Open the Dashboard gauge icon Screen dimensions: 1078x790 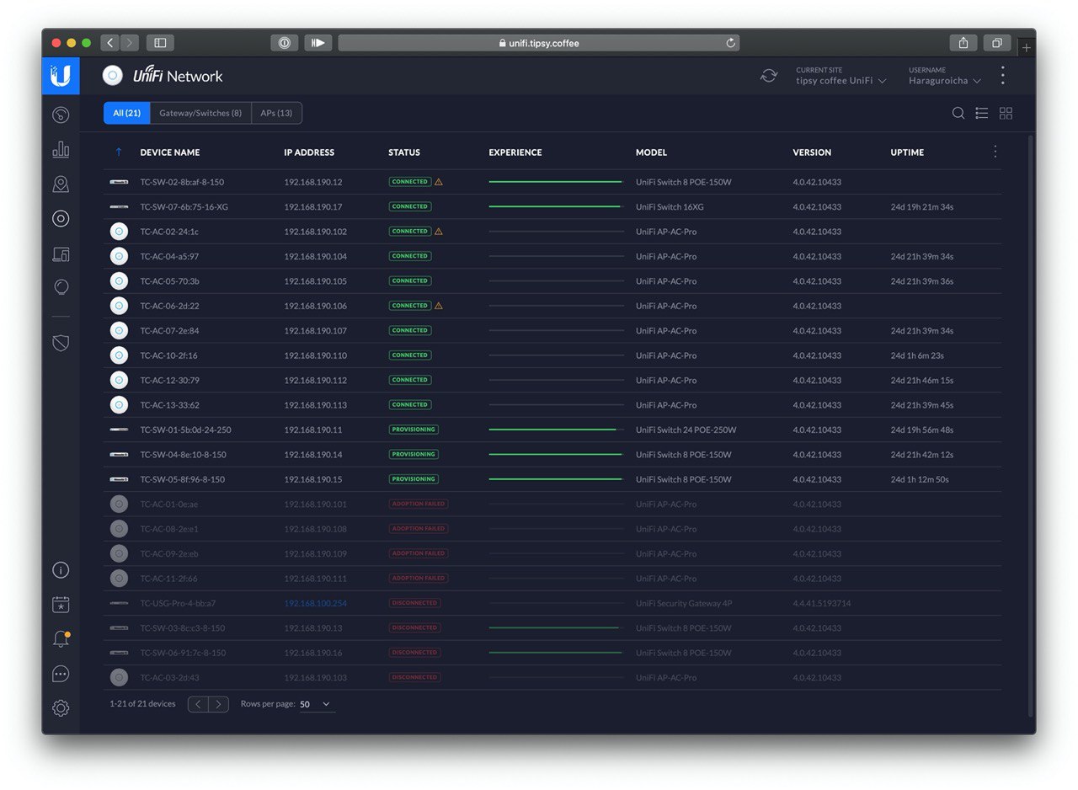[61, 115]
